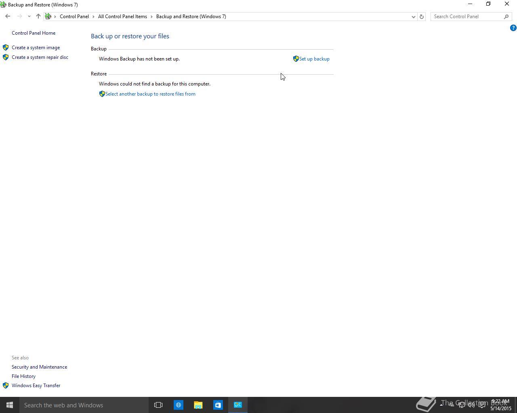Launch the browser globe taskbar icon
This screenshot has height=413, width=517.
click(x=178, y=405)
